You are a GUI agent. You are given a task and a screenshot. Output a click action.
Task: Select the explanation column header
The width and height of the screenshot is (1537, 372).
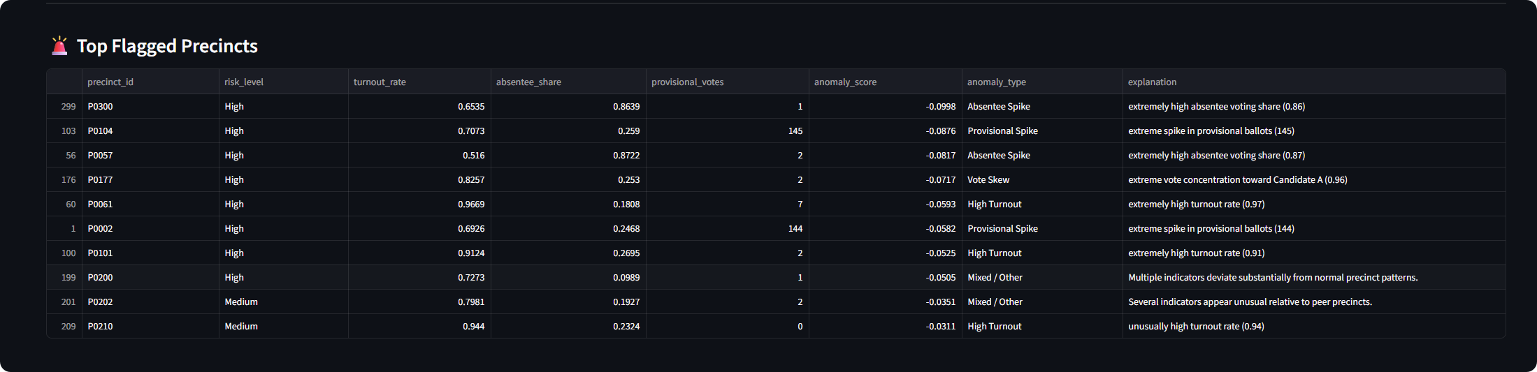point(1152,82)
